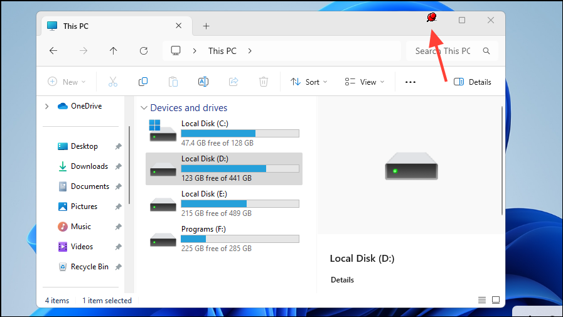
Task: Click the navigation pane scrollbar
Action: [x=129, y=164]
